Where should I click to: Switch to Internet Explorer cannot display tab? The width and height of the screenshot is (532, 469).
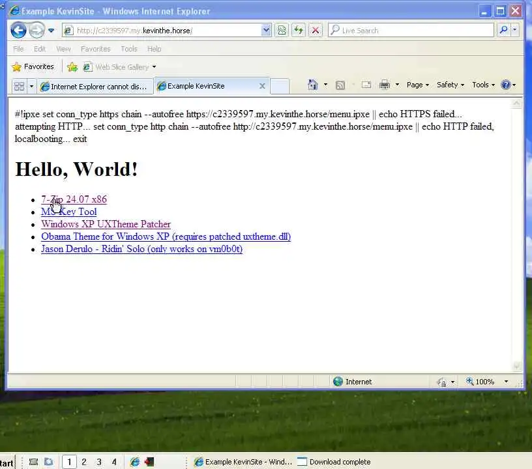coord(95,87)
